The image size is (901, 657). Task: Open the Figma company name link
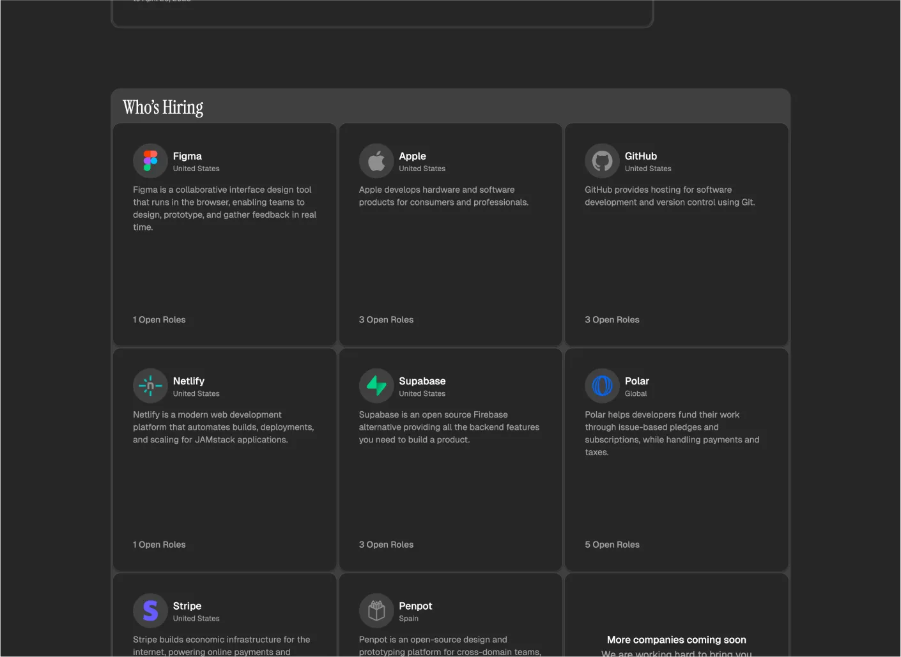[x=187, y=156]
